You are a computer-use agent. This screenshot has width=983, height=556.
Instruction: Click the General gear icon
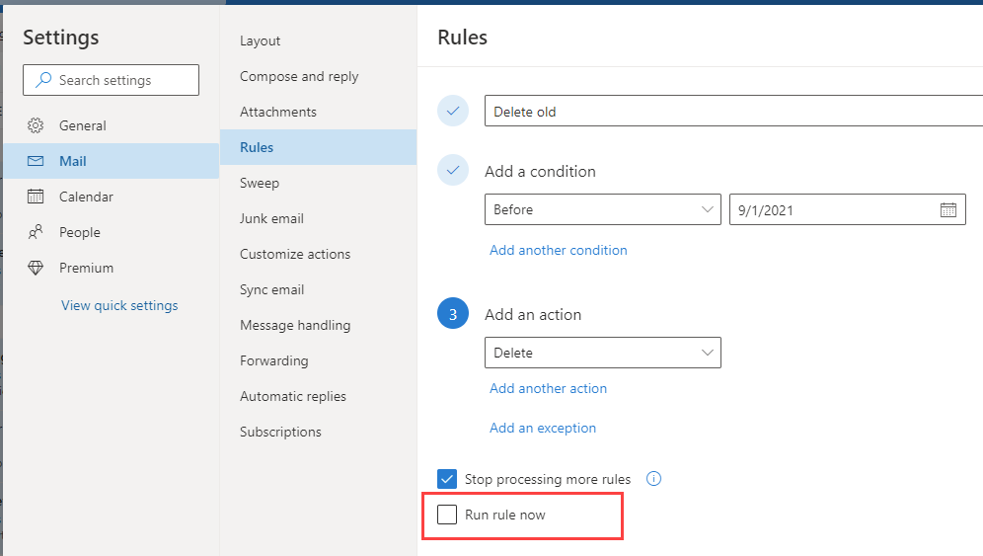click(36, 125)
